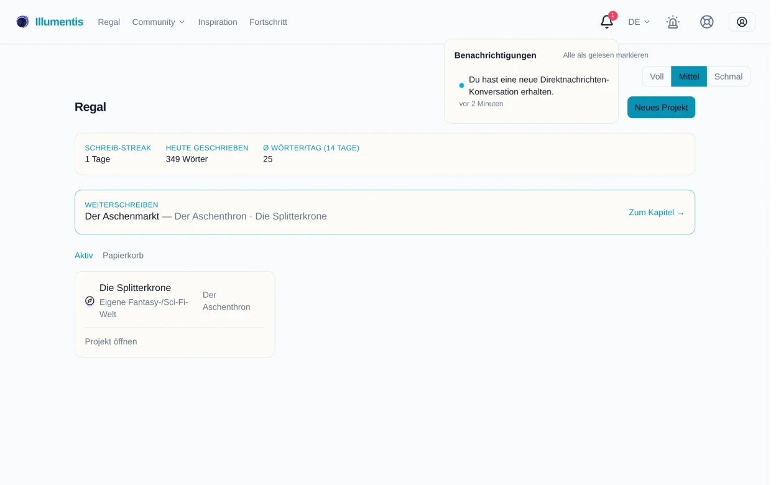This screenshot has height=485, width=776.
Task: Mark all notifications as read
Action: (x=606, y=55)
